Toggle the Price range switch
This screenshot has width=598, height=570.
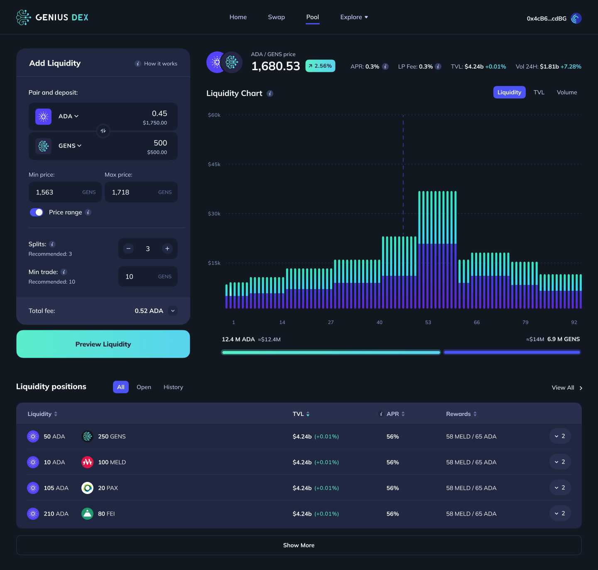point(37,212)
